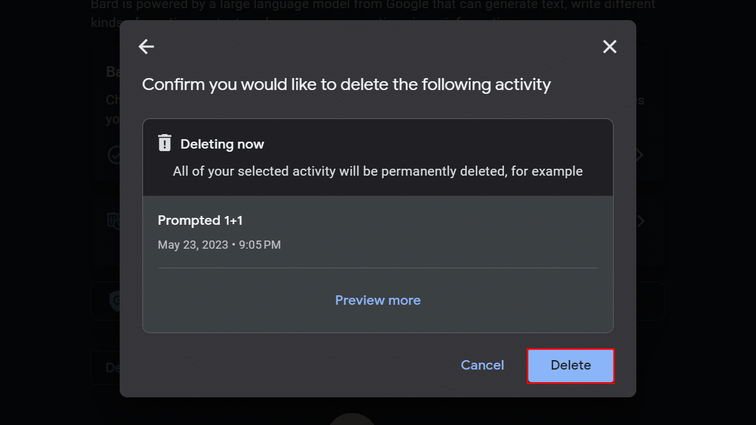Image resolution: width=756 pixels, height=425 pixels.
Task: Click the dimmed auto-delete icon behind the dialog
Action: pos(113,220)
